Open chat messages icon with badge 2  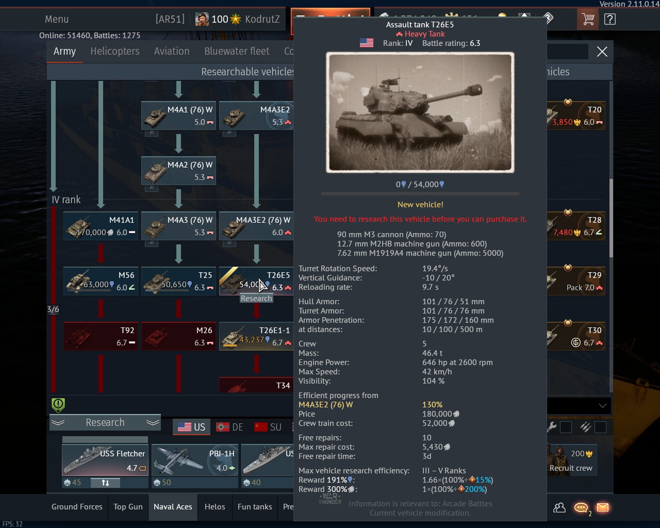[x=582, y=508]
